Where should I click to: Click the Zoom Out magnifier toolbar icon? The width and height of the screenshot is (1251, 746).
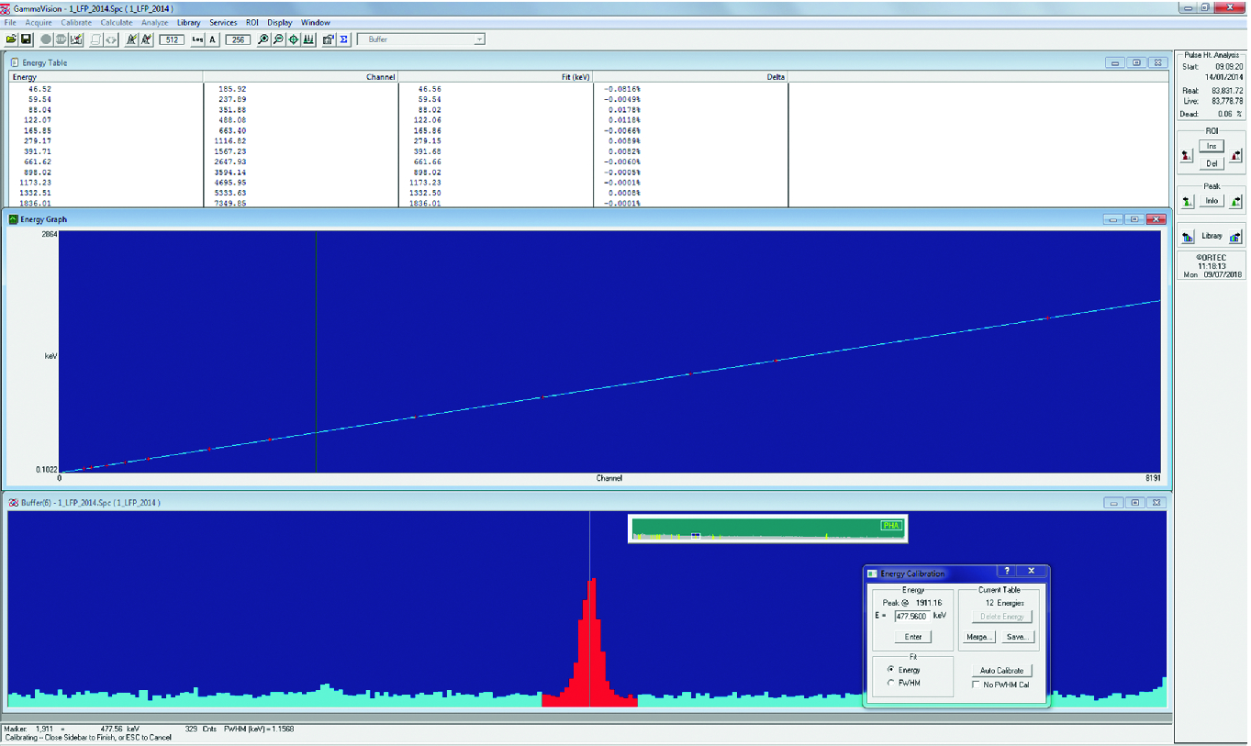278,39
